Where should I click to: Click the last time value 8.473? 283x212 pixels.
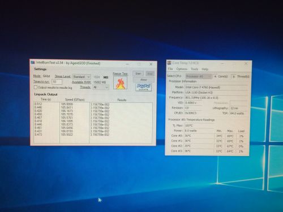click(38, 135)
